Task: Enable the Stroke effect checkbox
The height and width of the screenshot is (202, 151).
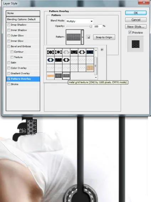Action: click(9, 84)
